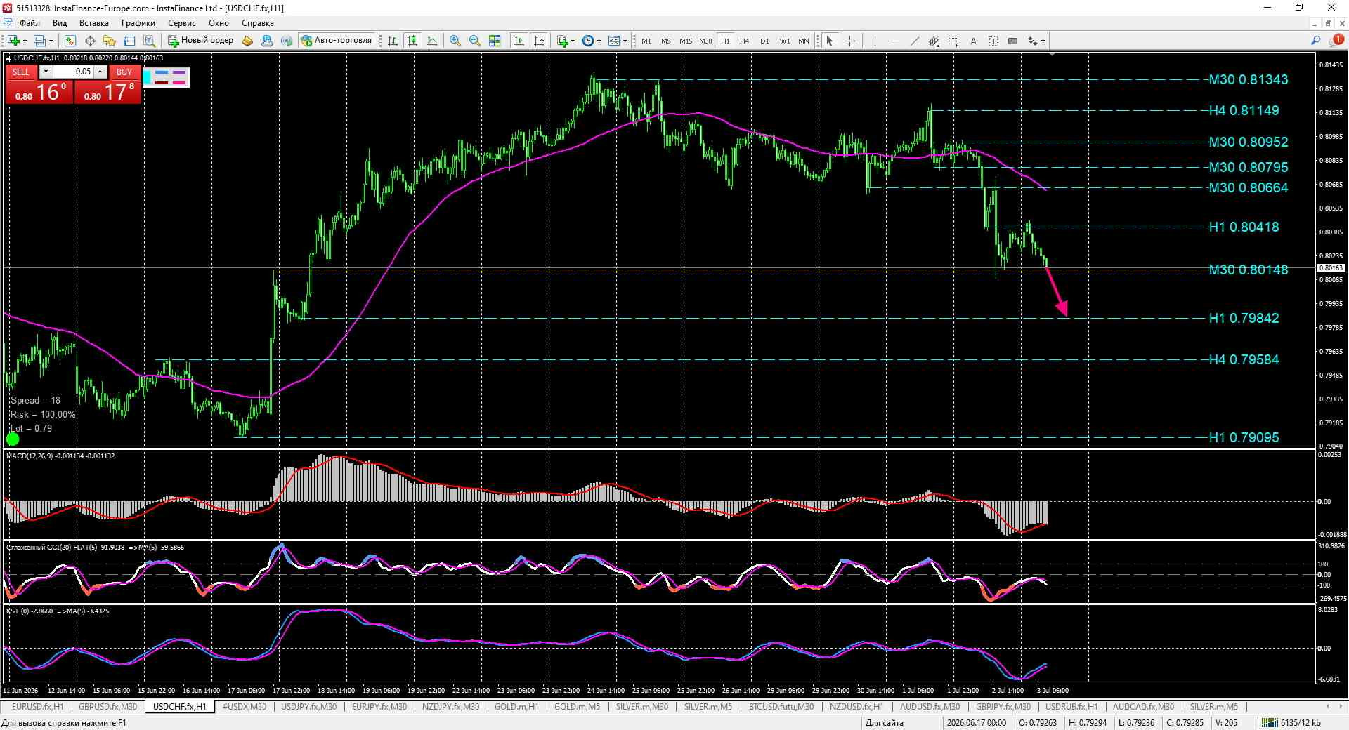Viewport: 1349px width, 730px height.
Task: Expand templates dropdown arrow
Action: (x=625, y=41)
